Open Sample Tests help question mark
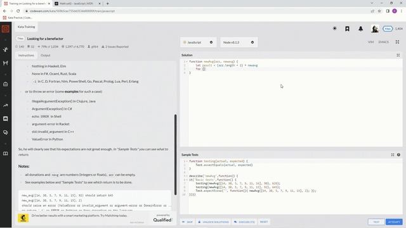 (x=398, y=155)
